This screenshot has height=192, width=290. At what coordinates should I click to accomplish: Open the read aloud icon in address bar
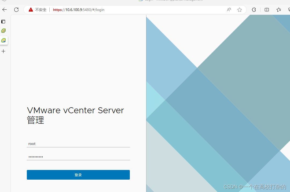(x=229, y=10)
